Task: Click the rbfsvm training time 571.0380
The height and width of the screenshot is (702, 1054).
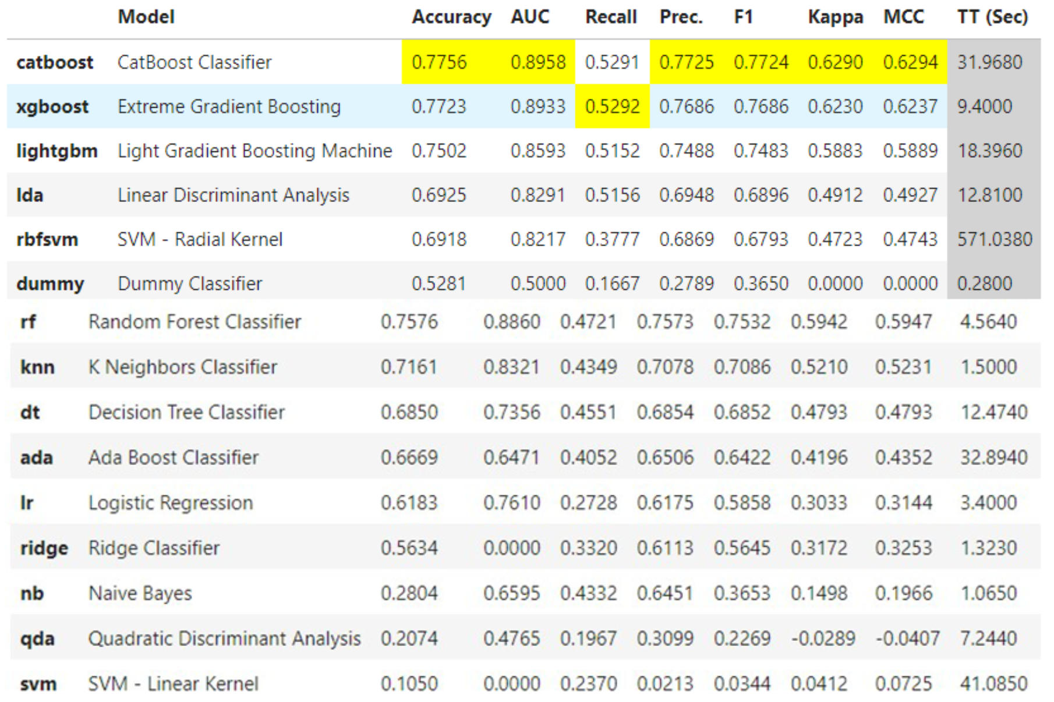Action: (x=995, y=239)
